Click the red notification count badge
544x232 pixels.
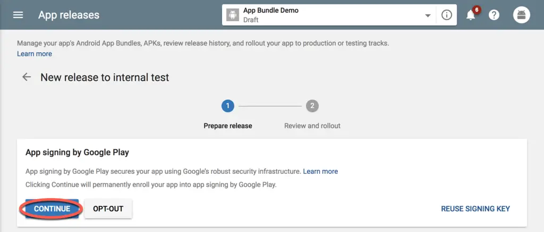point(477,10)
